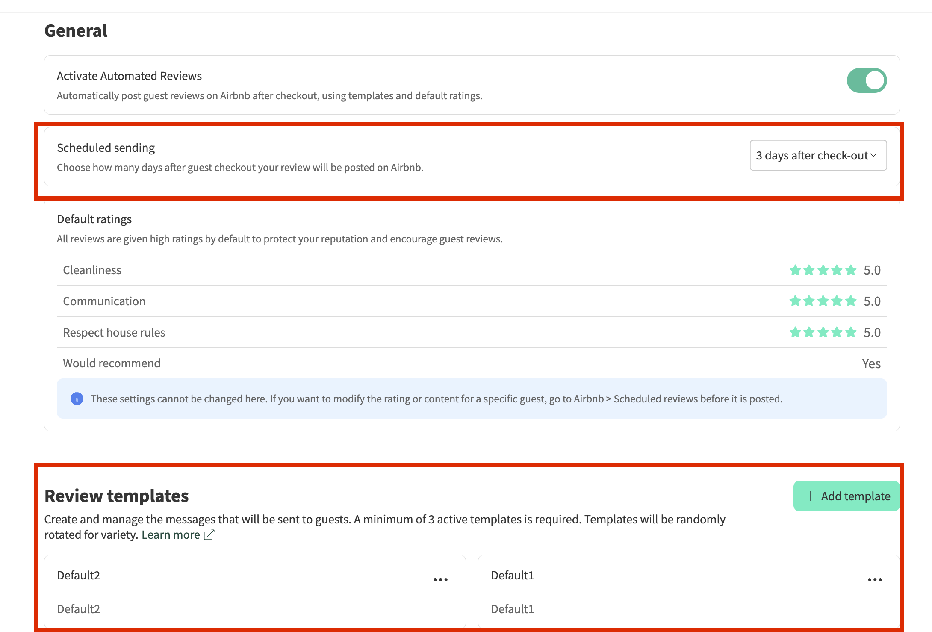Click the Cleanliness star rating
The width and height of the screenshot is (932, 632).
[823, 270]
